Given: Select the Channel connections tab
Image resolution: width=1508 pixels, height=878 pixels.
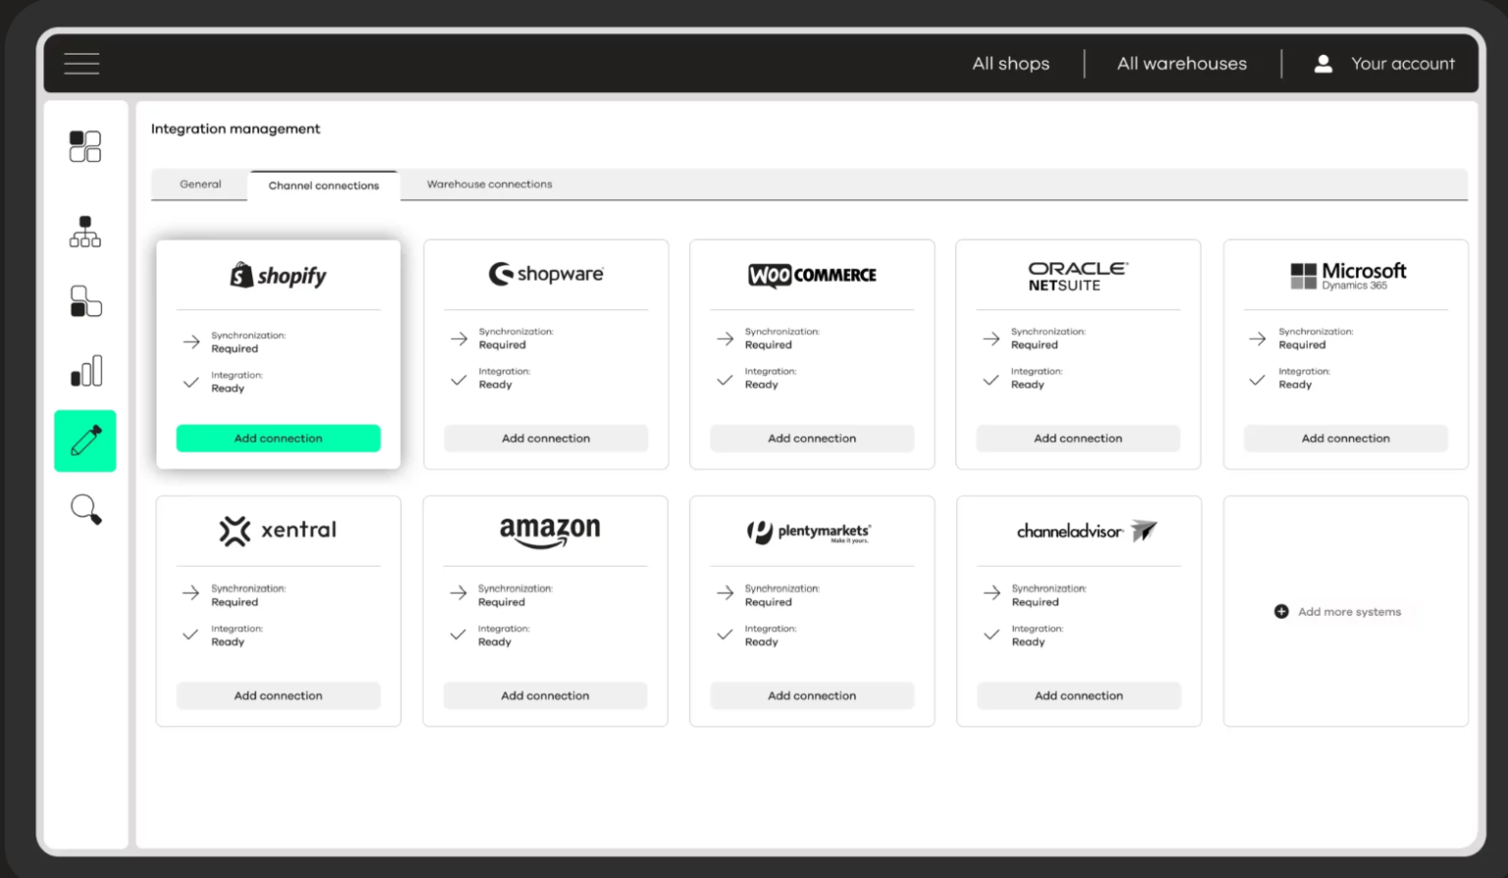Looking at the screenshot, I should 324,186.
